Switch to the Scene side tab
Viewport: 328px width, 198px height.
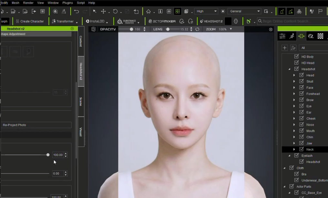click(x=81, y=102)
